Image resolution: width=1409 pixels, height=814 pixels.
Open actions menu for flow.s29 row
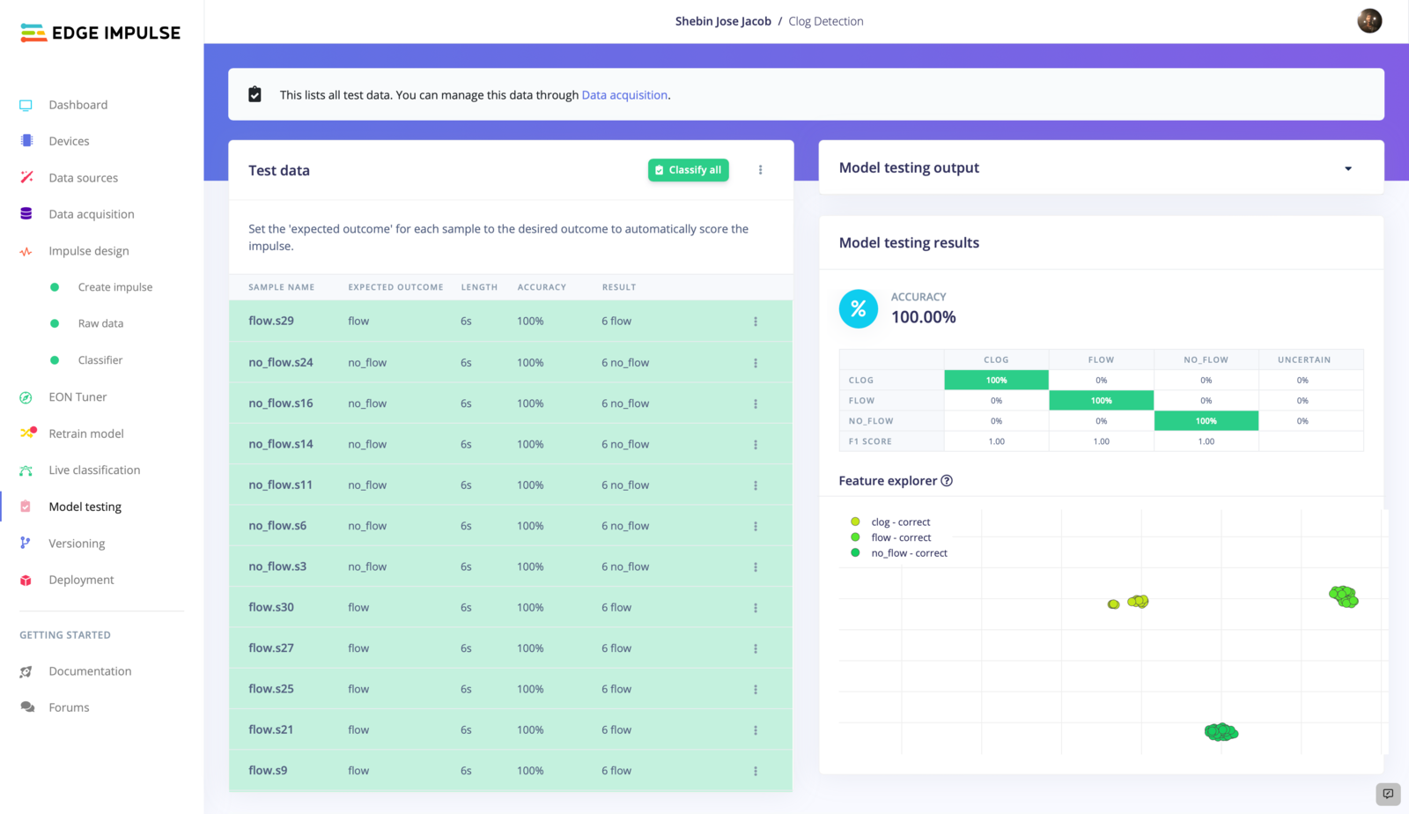click(756, 322)
